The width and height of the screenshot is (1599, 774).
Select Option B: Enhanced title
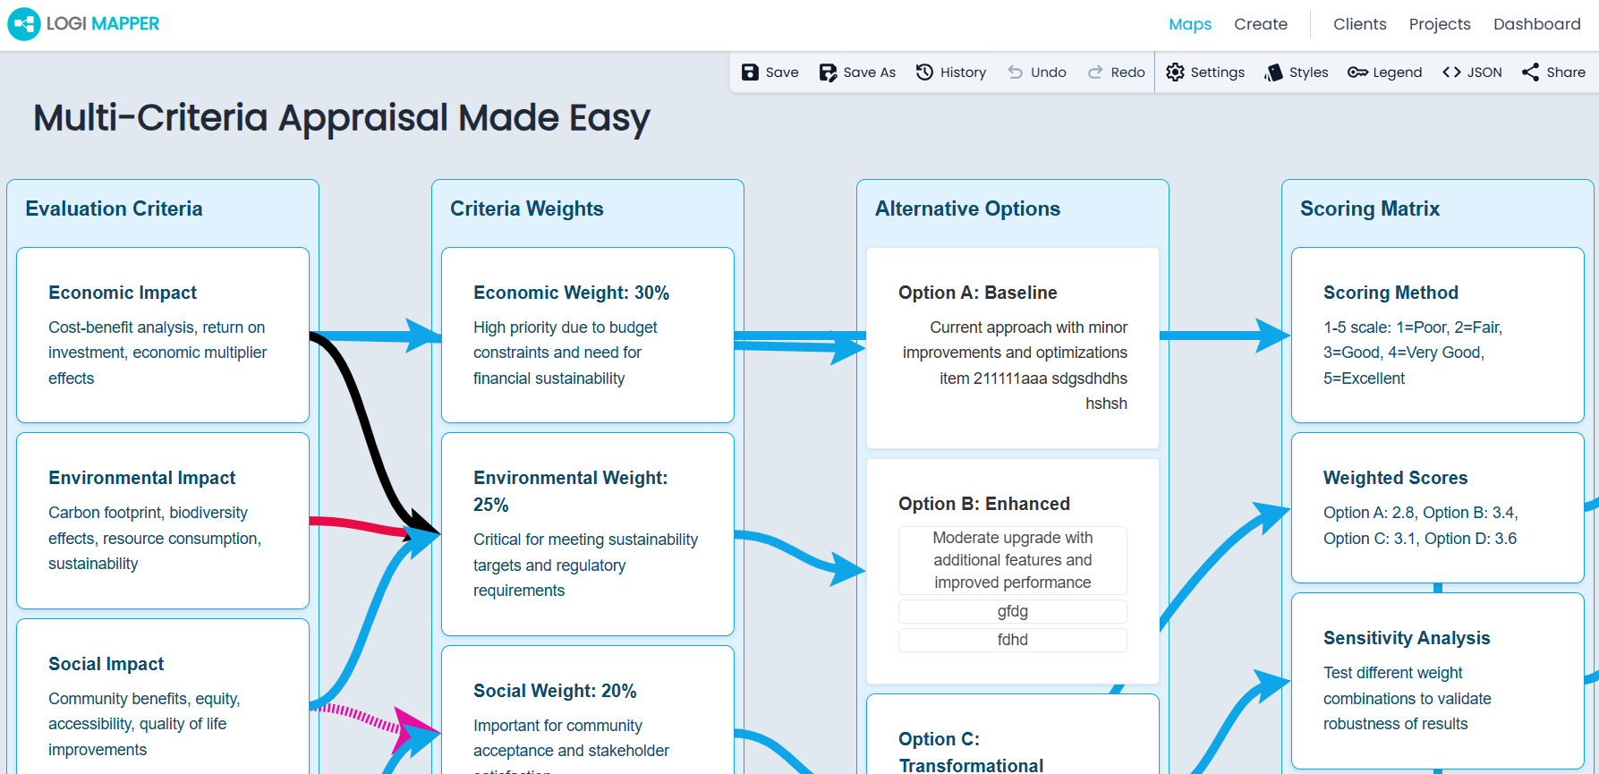[983, 504]
